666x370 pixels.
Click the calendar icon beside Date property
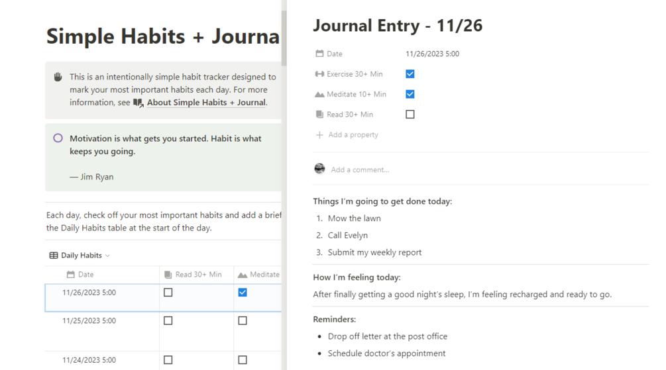[x=319, y=54]
